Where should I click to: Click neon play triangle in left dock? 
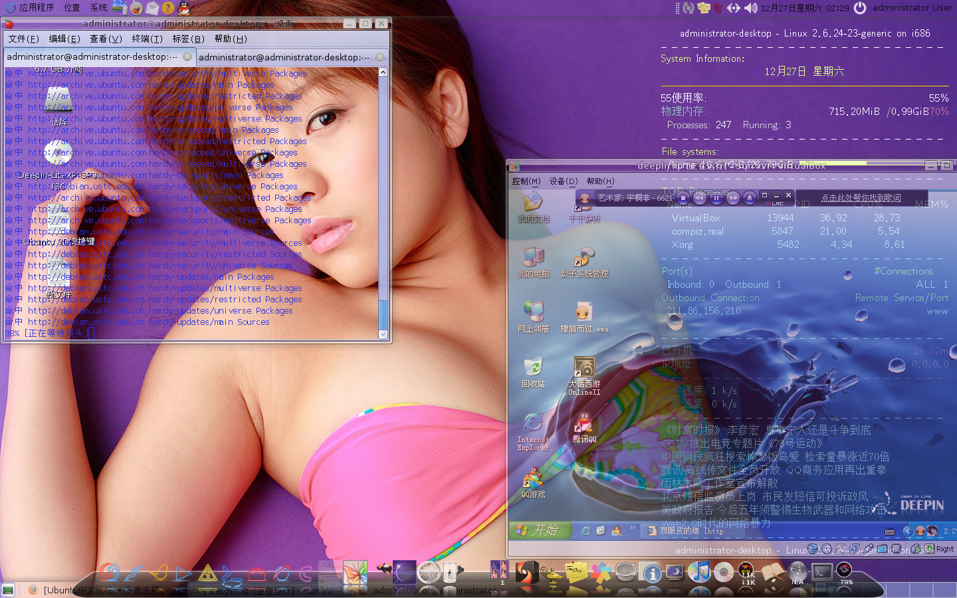coord(183,573)
